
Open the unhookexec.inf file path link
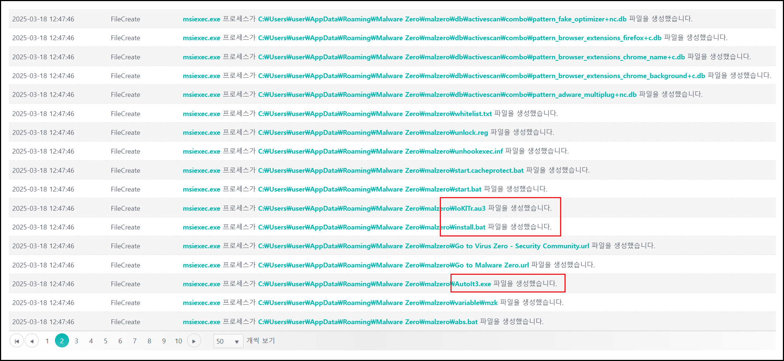coord(380,151)
